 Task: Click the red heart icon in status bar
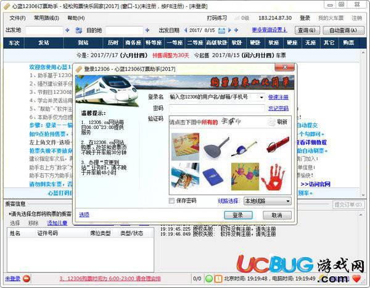coord(357,279)
